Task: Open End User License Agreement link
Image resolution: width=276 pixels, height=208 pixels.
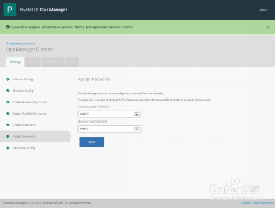Action: coord(257,203)
